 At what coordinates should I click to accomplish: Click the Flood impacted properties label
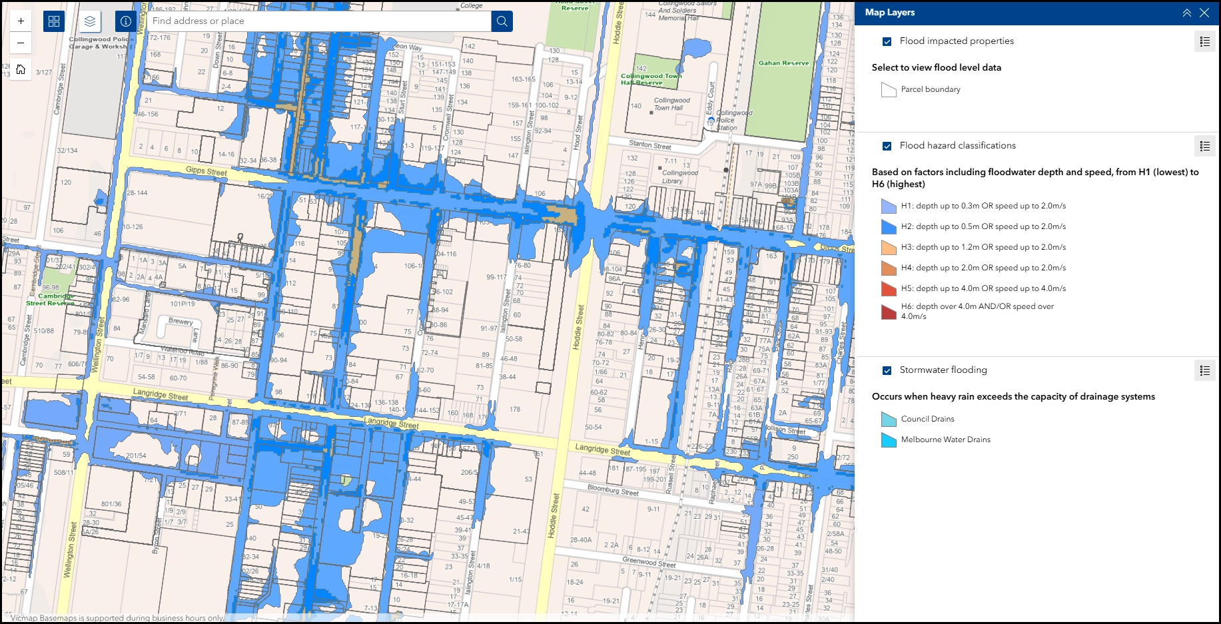957,41
